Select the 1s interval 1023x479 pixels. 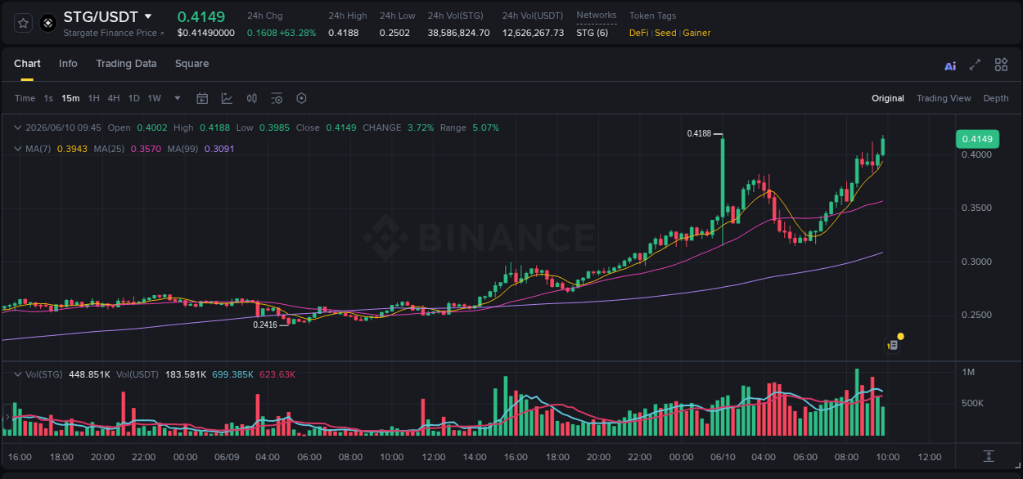pyautogui.click(x=48, y=98)
